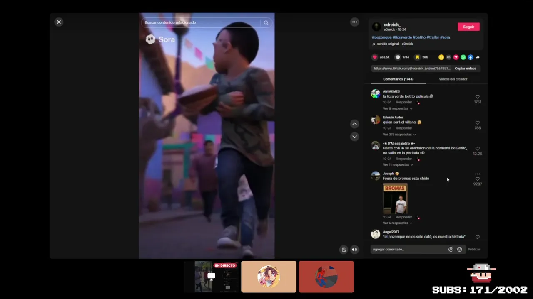
Task: Open sonido original - eDreick sound
Action: coord(395,44)
